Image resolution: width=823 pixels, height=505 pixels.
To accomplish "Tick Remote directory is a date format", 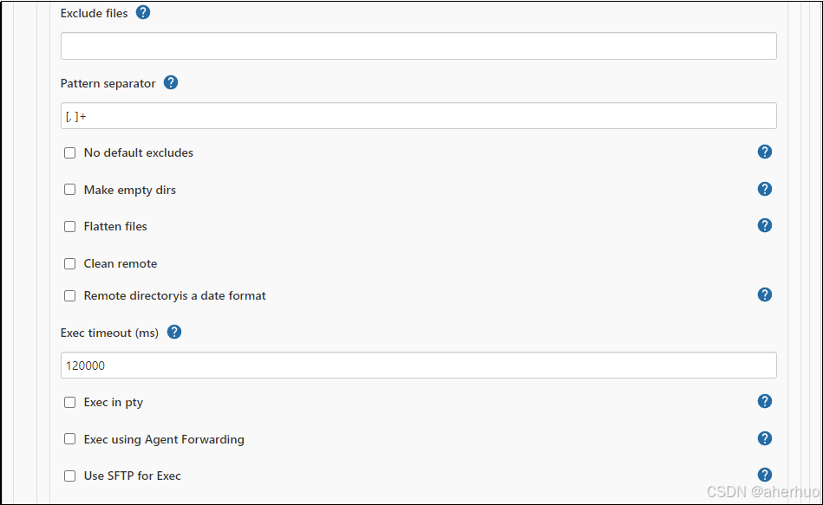I will (x=69, y=295).
